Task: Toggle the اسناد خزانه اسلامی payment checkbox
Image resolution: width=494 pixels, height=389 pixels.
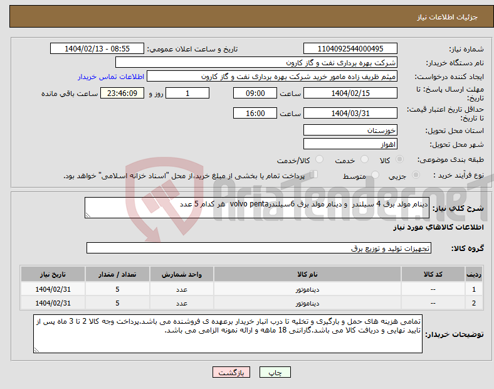Action: click(314, 174)
